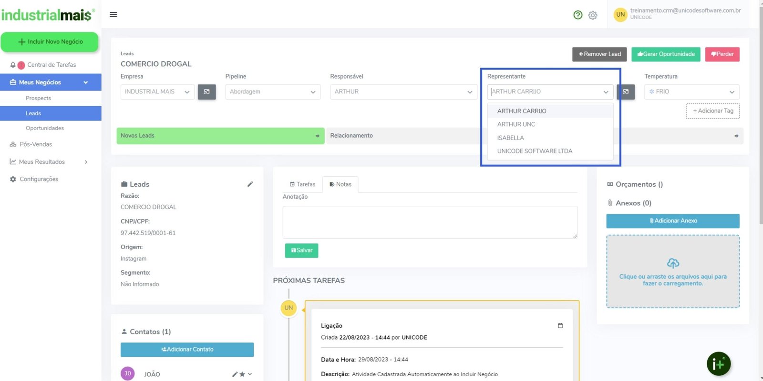
Task: Click the red Perder button
Action: click(x=722, y=54)
